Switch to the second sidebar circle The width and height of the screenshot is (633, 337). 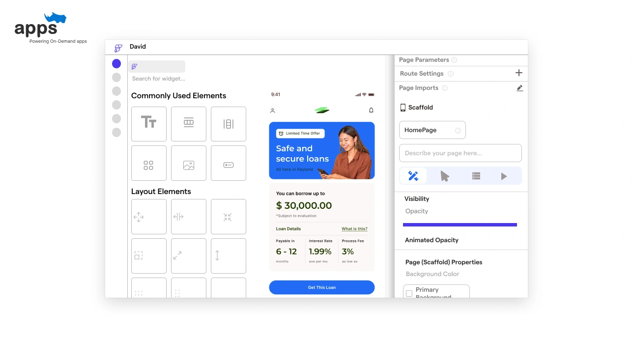point(116,77)
